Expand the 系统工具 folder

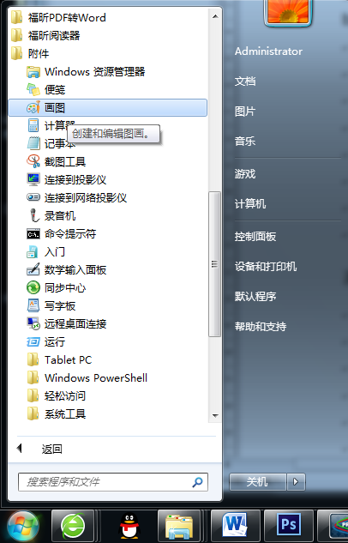[108, 413]
